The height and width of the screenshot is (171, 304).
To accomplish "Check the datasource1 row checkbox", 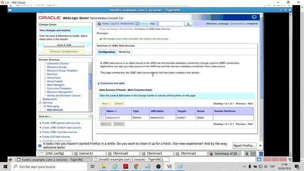I will 103,118.
